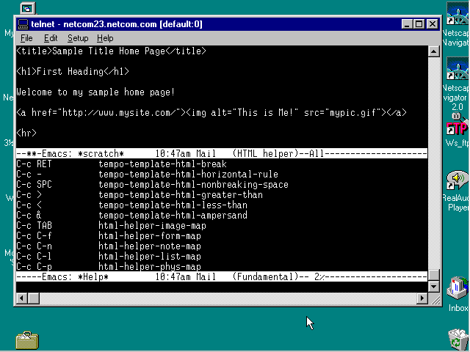Open the Help menu in telnet
Viewport: 470px width, 352px height.
pyautogui.click(x=105, y=38)
